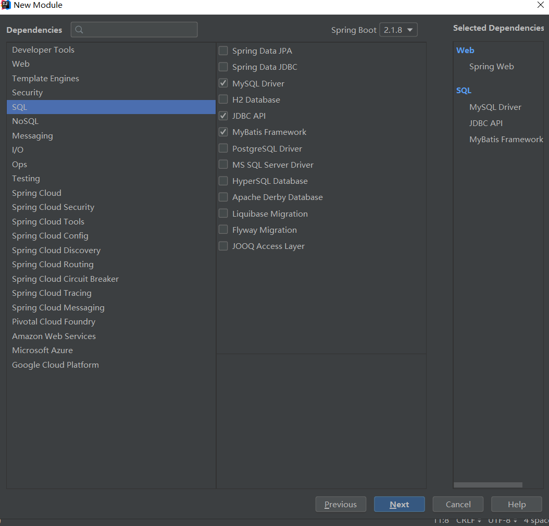Select the NoSQL category
The image size is (549, 526).
(x=111, y=121)
